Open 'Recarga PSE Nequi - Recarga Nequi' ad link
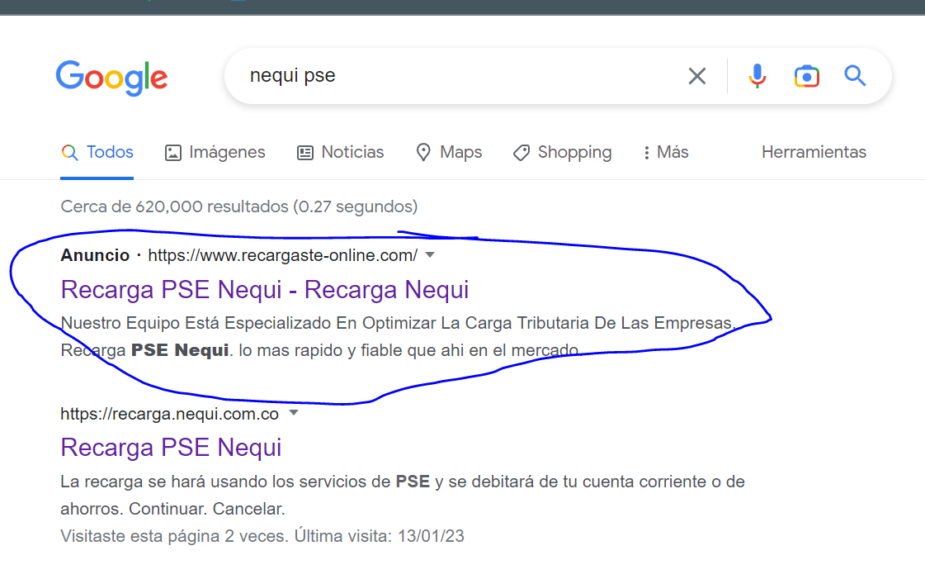Screen dimensions: 925x579 pyautogui.click(x=265, y=290)
